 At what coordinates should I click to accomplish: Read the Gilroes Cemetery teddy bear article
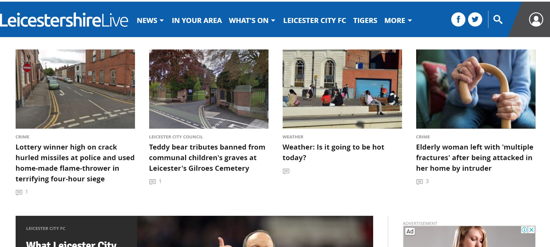pyautogui.click(x=207, y=158)
